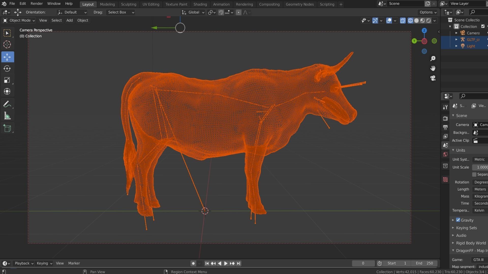Add a new workspace with plus button
Screen dimensions: 488x274
tap(341, 4)
